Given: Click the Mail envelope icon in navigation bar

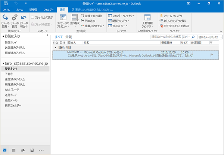Looking at the screenshot, I should 5,150.
